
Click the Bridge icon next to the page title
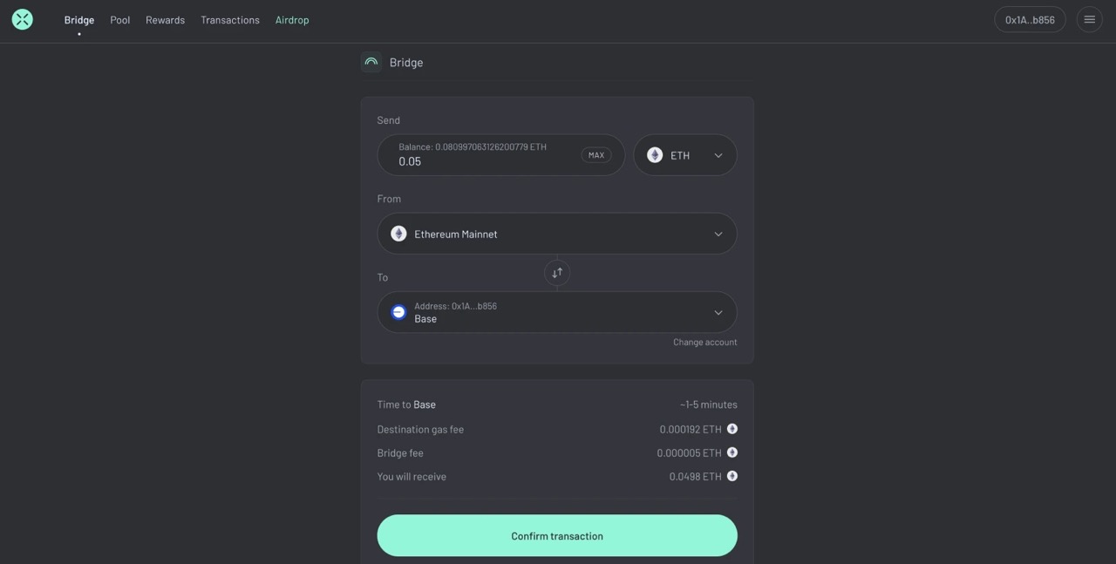(370, 61)
